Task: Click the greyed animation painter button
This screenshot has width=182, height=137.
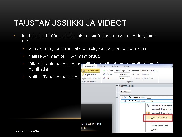Action: point(91,78)
